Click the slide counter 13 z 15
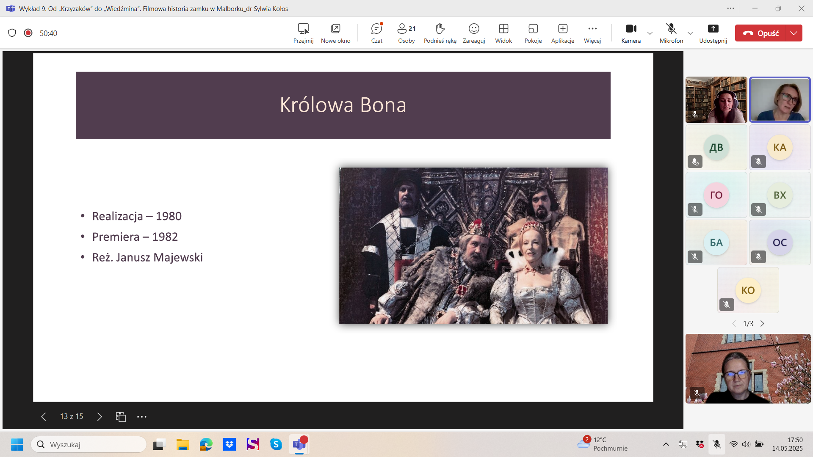This screenshot has width=813, height=457. coord(72,416)
